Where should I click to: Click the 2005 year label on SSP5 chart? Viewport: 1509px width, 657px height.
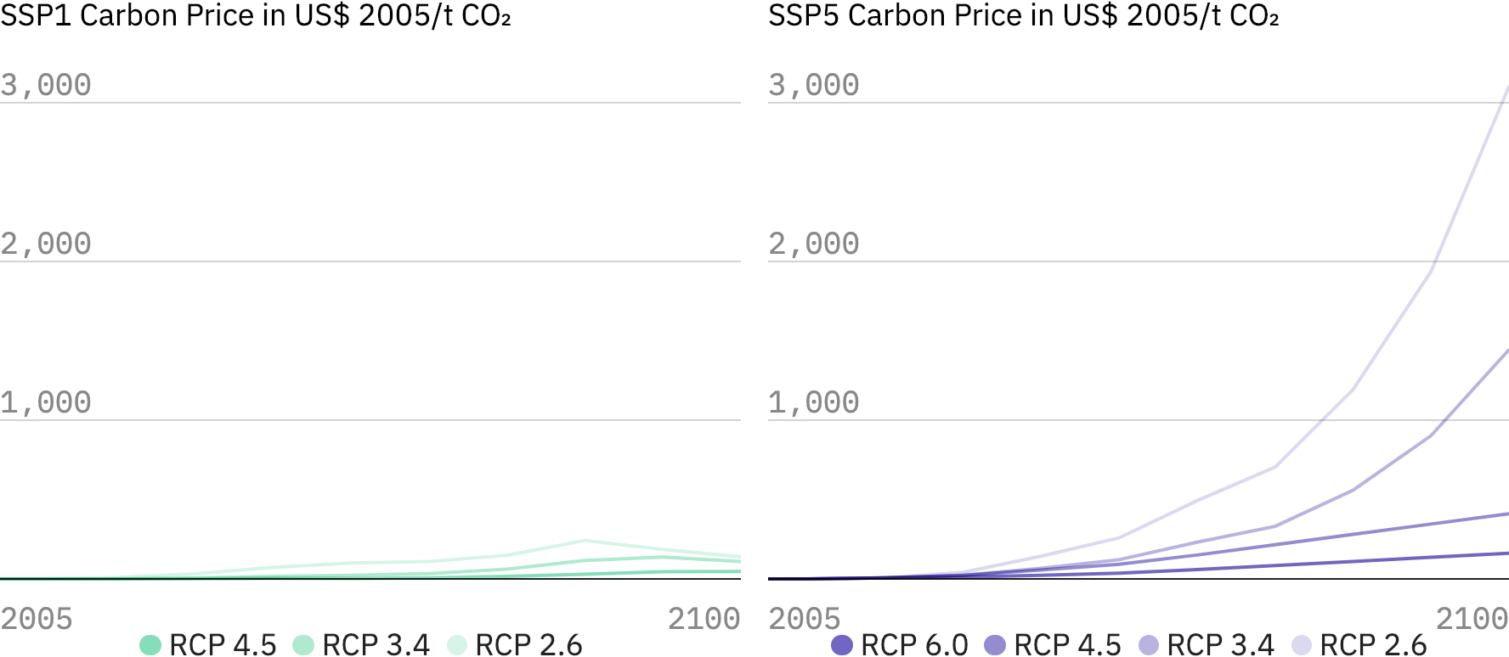pos(804,619)
